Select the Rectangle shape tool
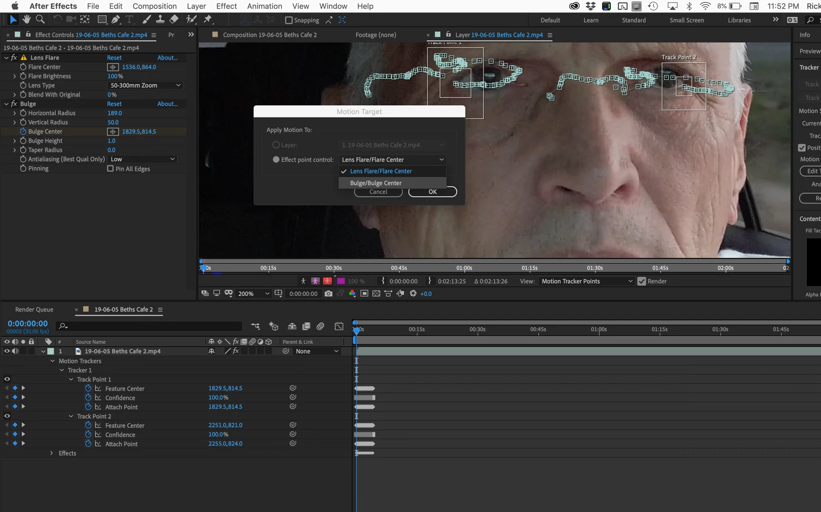Viewport: 821px width, 512px height. pyautogui.click(x=102, y=20)
